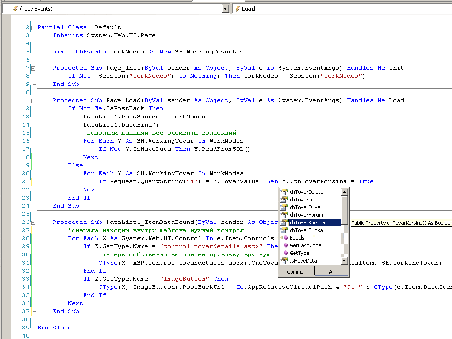Viewport: 452px width, 339px height.
Task: Click the method icon next to GetHashCode
Action: (x=284, y=245)
